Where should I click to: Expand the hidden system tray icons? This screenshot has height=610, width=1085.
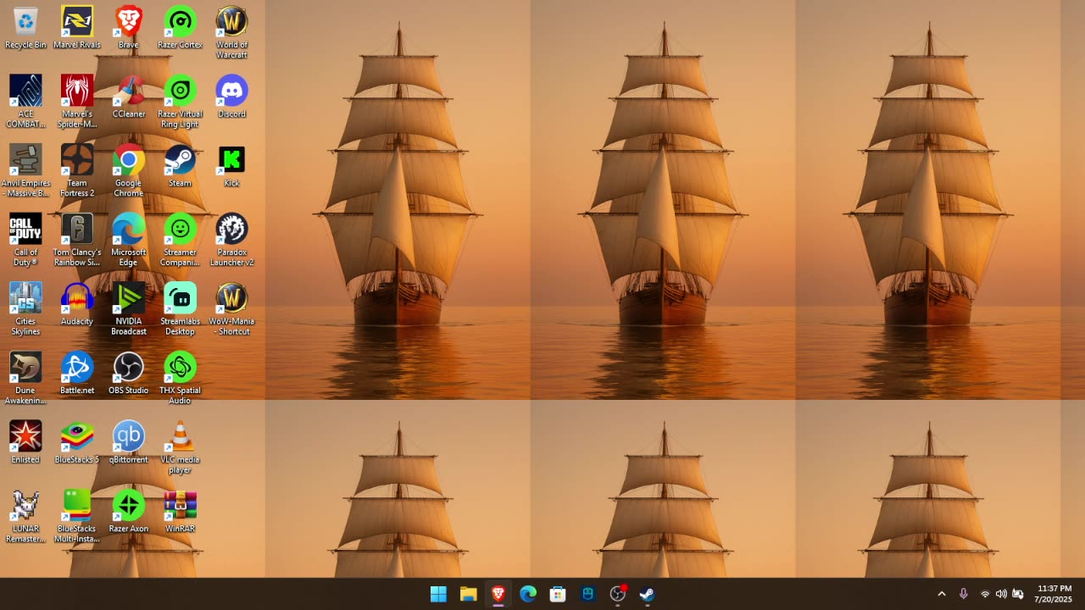(x=941, y=594)
